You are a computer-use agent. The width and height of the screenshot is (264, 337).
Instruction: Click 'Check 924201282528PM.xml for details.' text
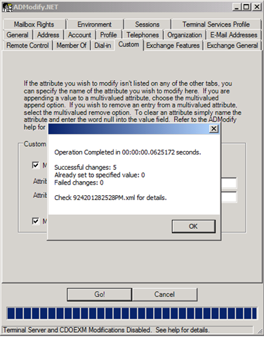coord(110,198)
